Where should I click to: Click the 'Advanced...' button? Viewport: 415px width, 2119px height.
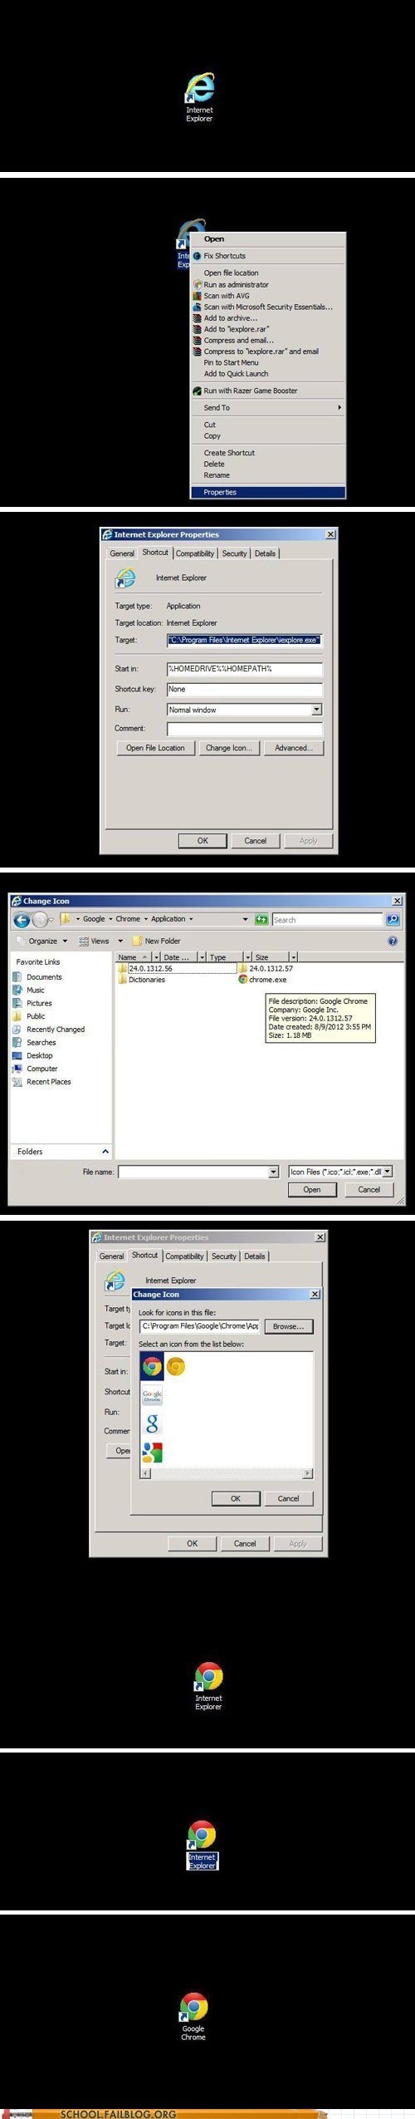point(293,748)
